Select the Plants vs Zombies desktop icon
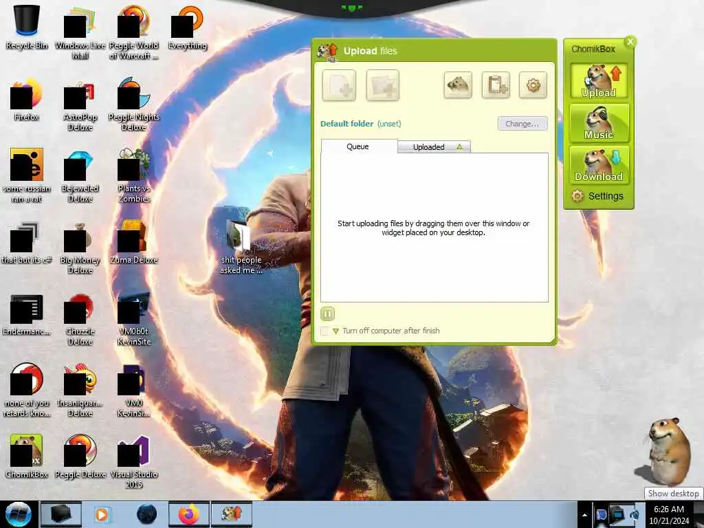This screenshot has height=528, width=704. [x=134, y=175]
